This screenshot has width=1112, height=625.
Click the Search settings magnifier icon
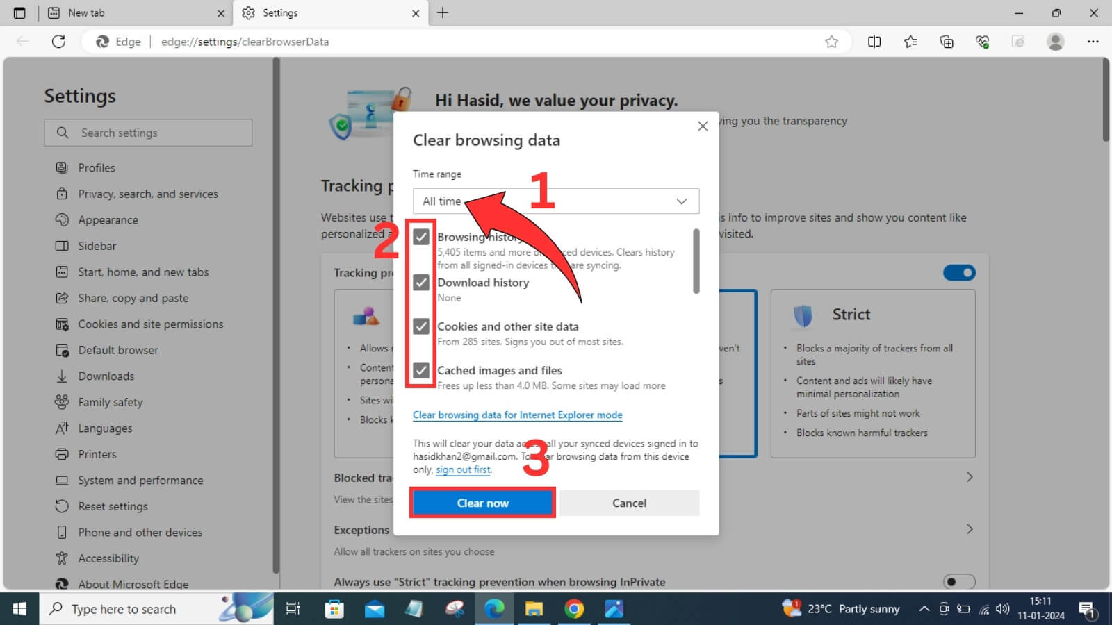(x=63, y=133)
